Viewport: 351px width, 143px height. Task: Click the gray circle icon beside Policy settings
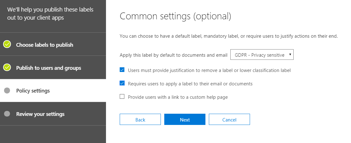click(7, 91)
